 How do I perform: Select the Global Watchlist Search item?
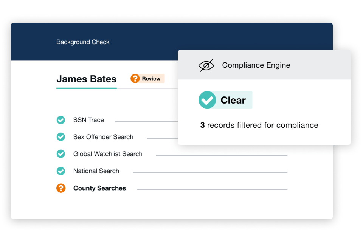coord(172,154)
